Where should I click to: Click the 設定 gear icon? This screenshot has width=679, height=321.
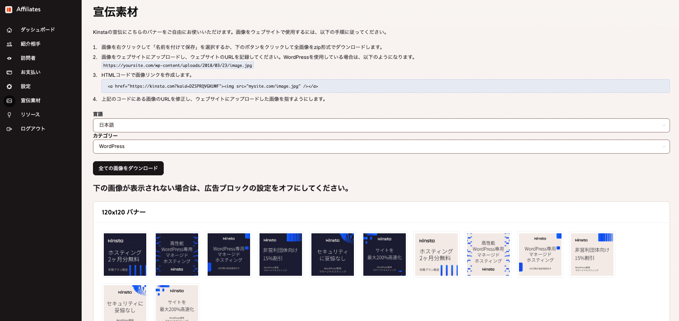pyautogui.click(x=9, y=87)
